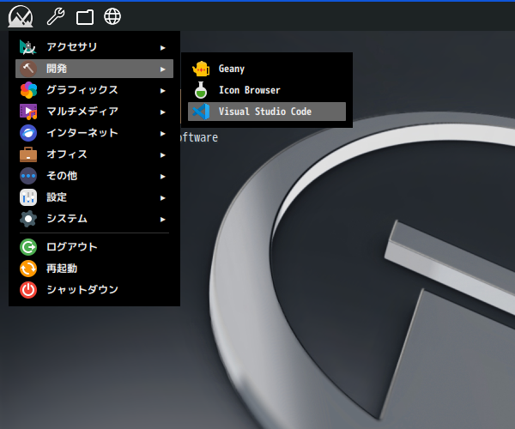Image resolution: width=515 pixels, height=429 pixels.
Task: Click the red シャットダウン power icon
Action: [28, 290]
